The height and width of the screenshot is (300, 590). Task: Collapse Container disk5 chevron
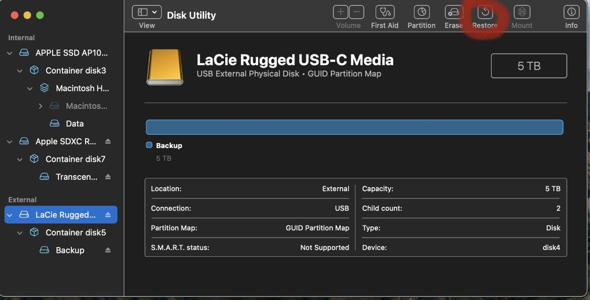20,233
